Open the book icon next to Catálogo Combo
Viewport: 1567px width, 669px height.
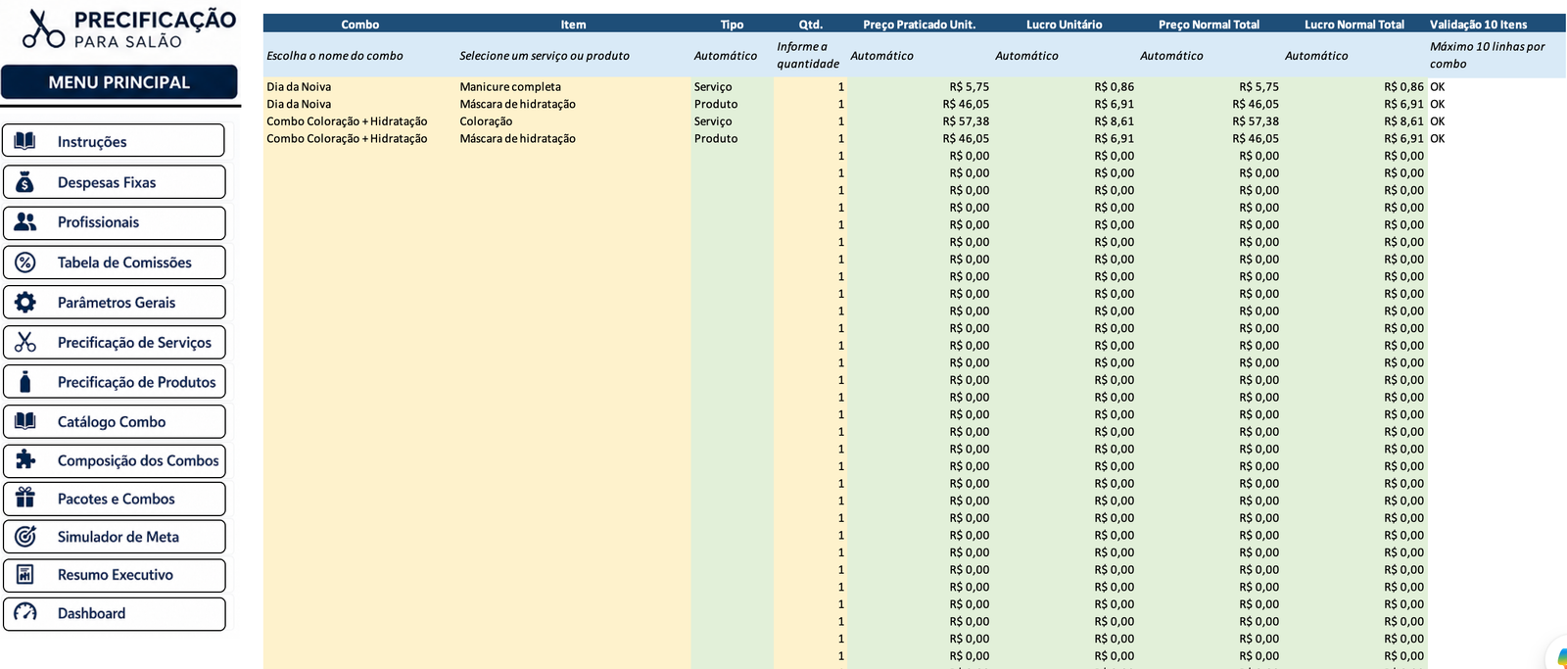(25, 421)
